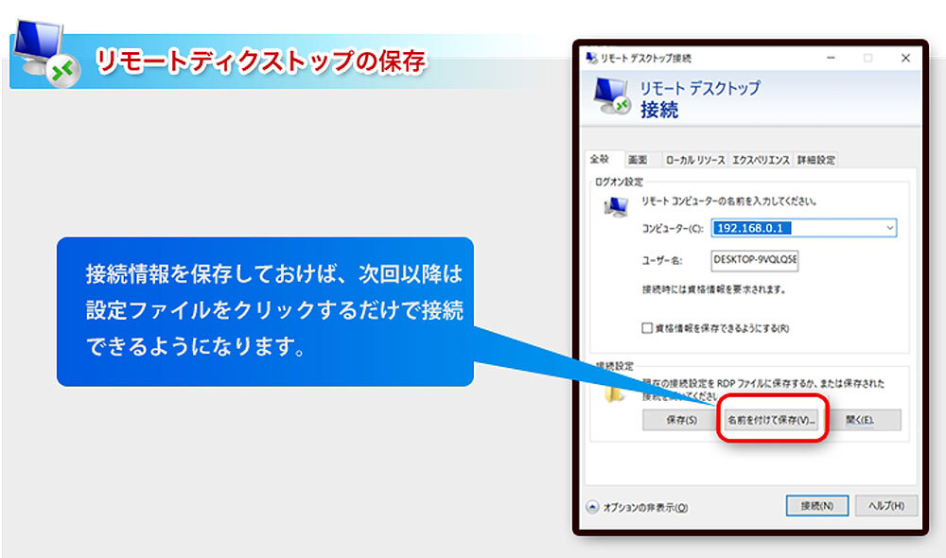
Task: Click the オプションの非表示(O) label
Action: (645, 508)
